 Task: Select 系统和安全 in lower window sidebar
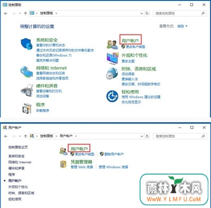pos(16,156)
